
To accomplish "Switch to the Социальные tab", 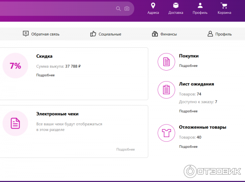I will click(105, 34).
